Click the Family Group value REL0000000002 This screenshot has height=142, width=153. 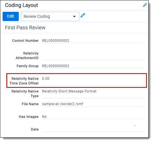[56, 66]
